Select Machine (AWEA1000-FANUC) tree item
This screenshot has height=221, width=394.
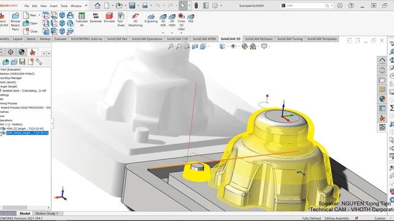pos(17,74)
